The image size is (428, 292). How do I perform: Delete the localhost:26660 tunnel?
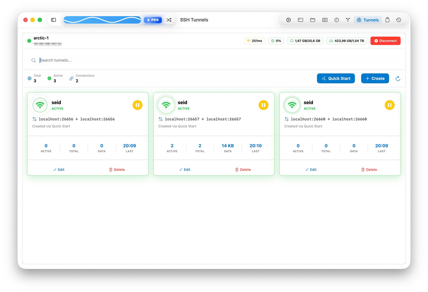(x=369, y=170)
